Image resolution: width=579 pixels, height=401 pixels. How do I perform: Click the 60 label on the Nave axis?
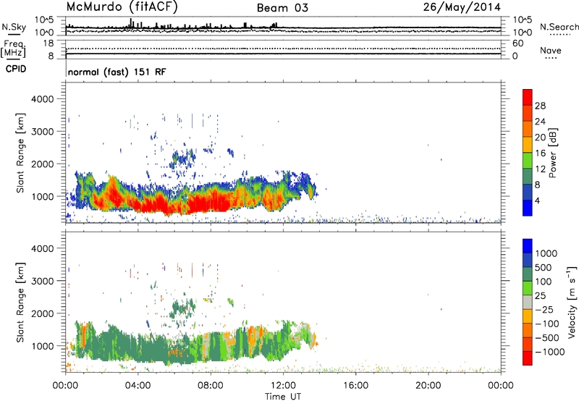(x=517, y=43)
